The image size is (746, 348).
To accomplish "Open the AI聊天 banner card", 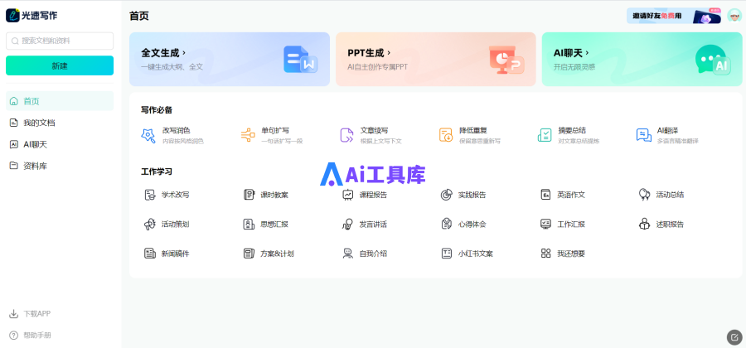I will pyautogui.click(x=642, y=59).
